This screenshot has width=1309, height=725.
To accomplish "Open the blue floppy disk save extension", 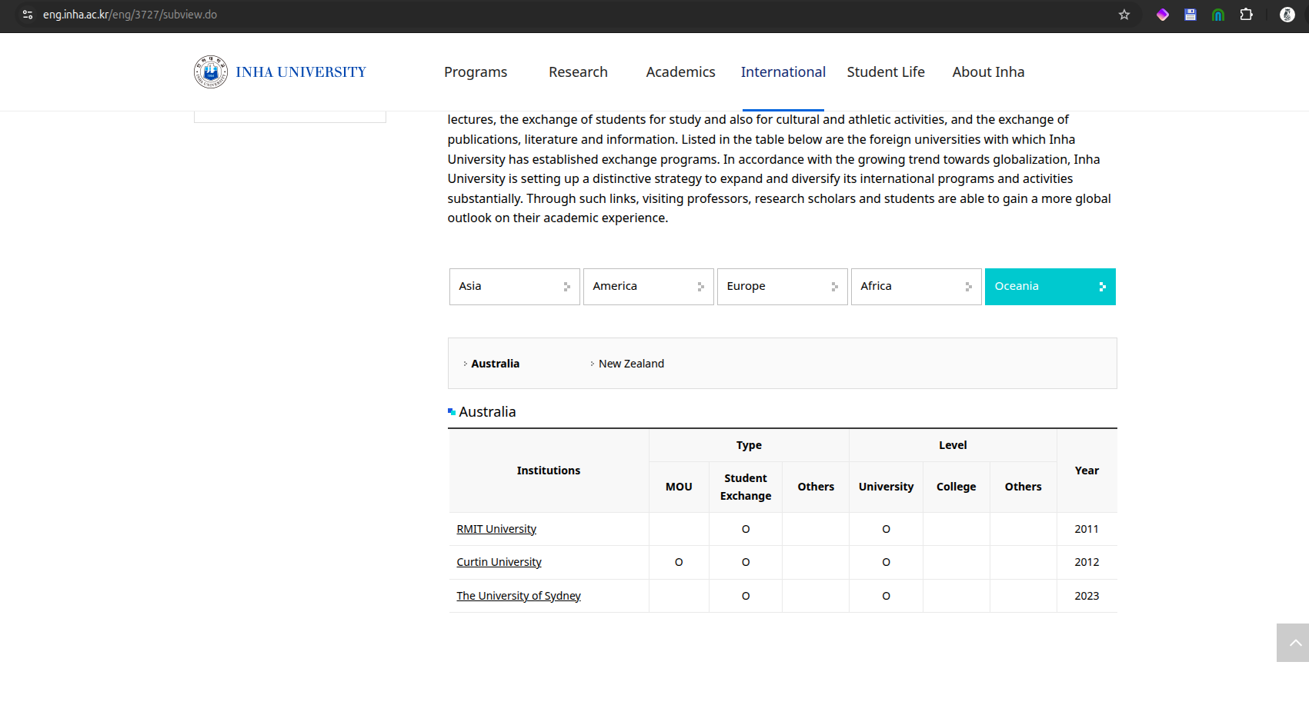I will tap(1190, 15).
